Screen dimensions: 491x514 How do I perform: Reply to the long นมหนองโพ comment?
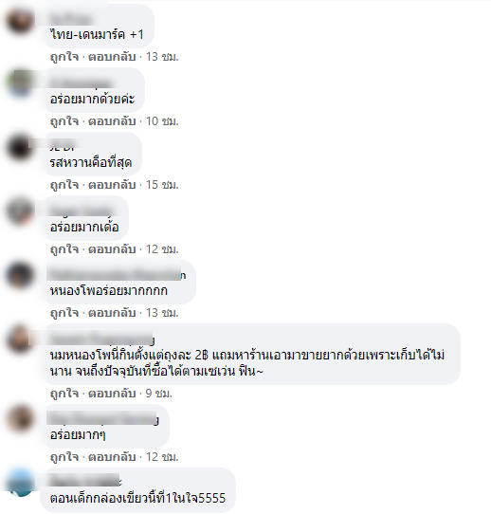(112, 394)
